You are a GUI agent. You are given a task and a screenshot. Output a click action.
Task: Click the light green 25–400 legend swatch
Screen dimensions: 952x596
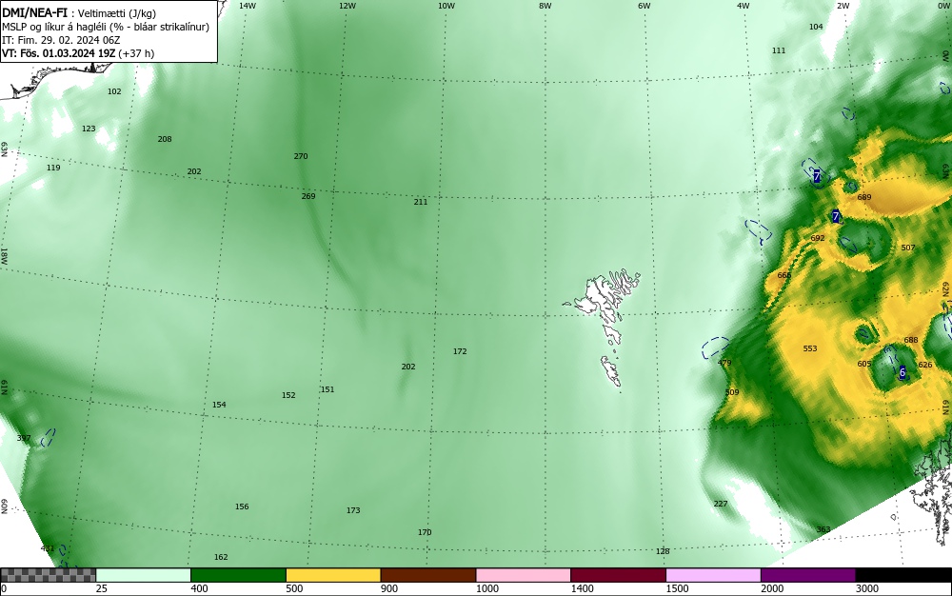click(x=144, y=575)
